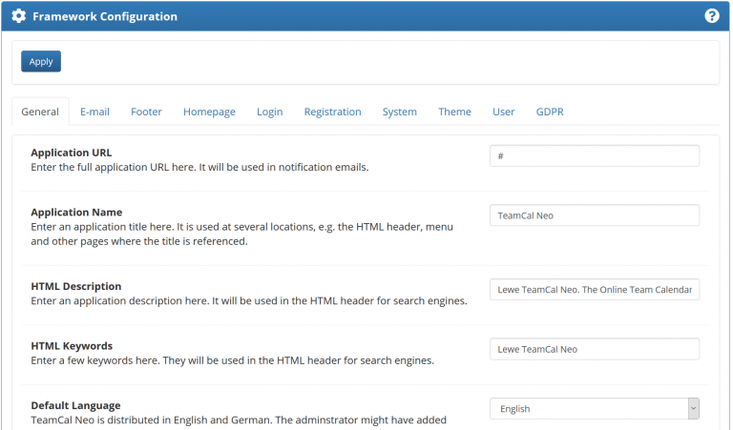Select the Footer tab
733x430 pixels.
click(x=146, y=112)
